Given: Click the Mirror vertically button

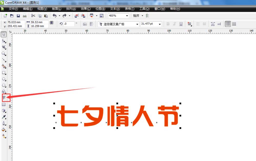Looking at the screenshot, I should coord(91,24).
